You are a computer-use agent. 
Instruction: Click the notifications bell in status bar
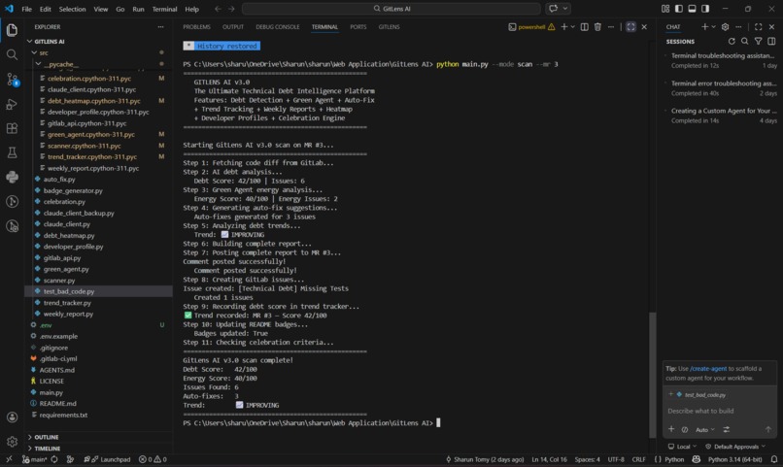773,459
